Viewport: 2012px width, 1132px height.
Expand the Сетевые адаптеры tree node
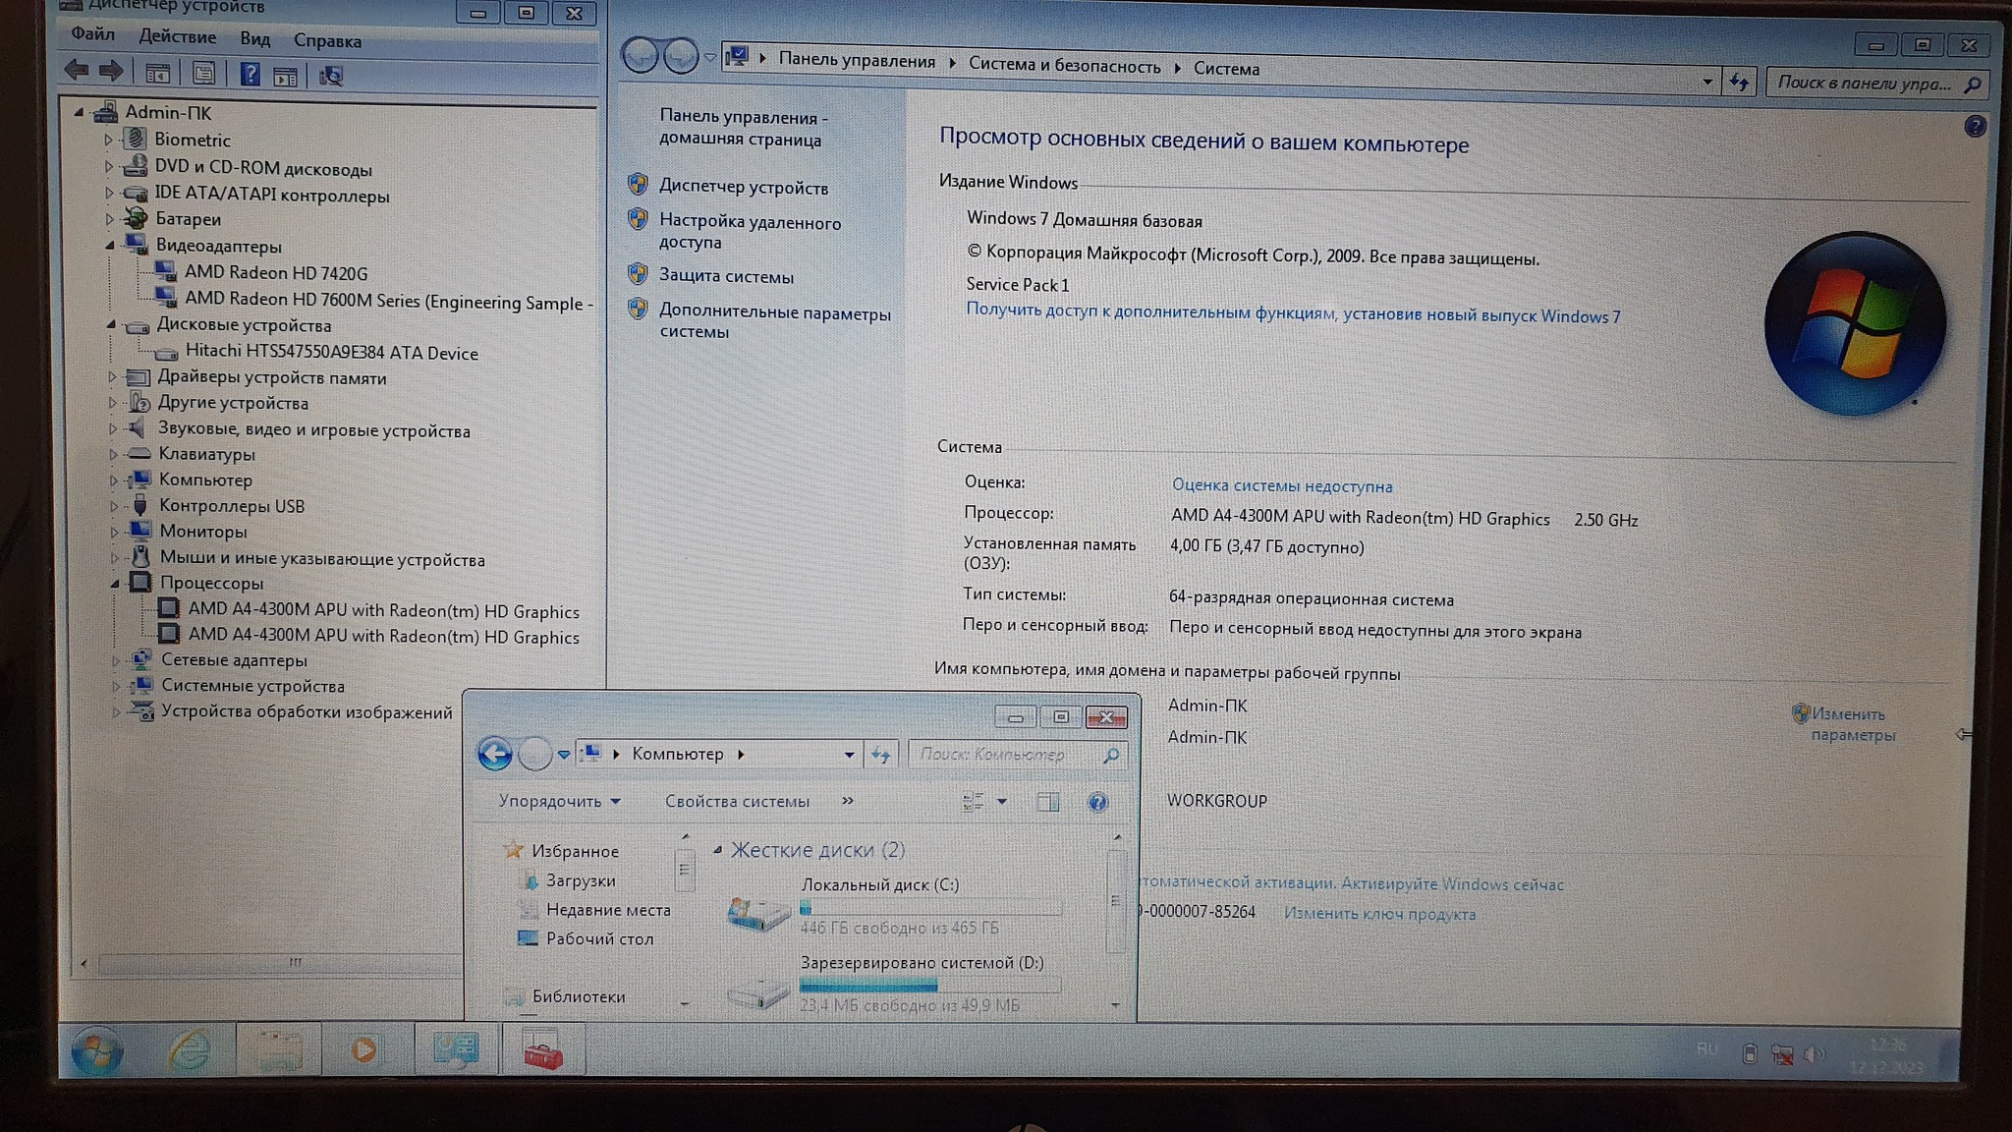click(x=115, y=660)
